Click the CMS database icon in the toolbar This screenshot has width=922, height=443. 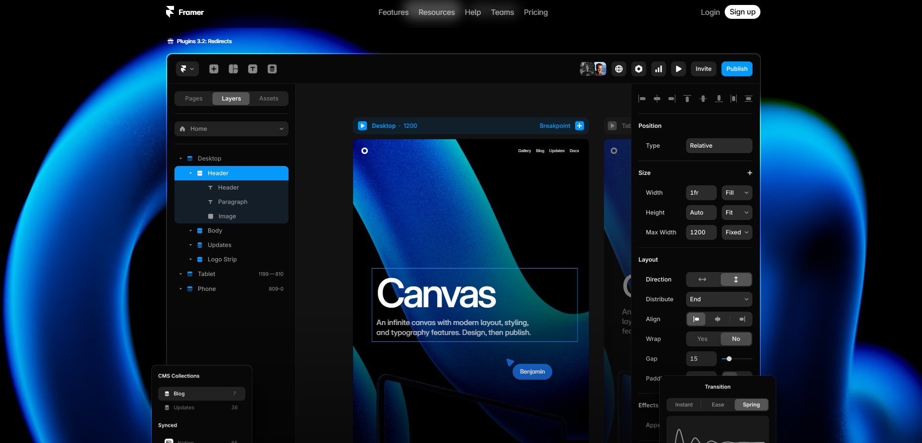click(x=272, y=69)
